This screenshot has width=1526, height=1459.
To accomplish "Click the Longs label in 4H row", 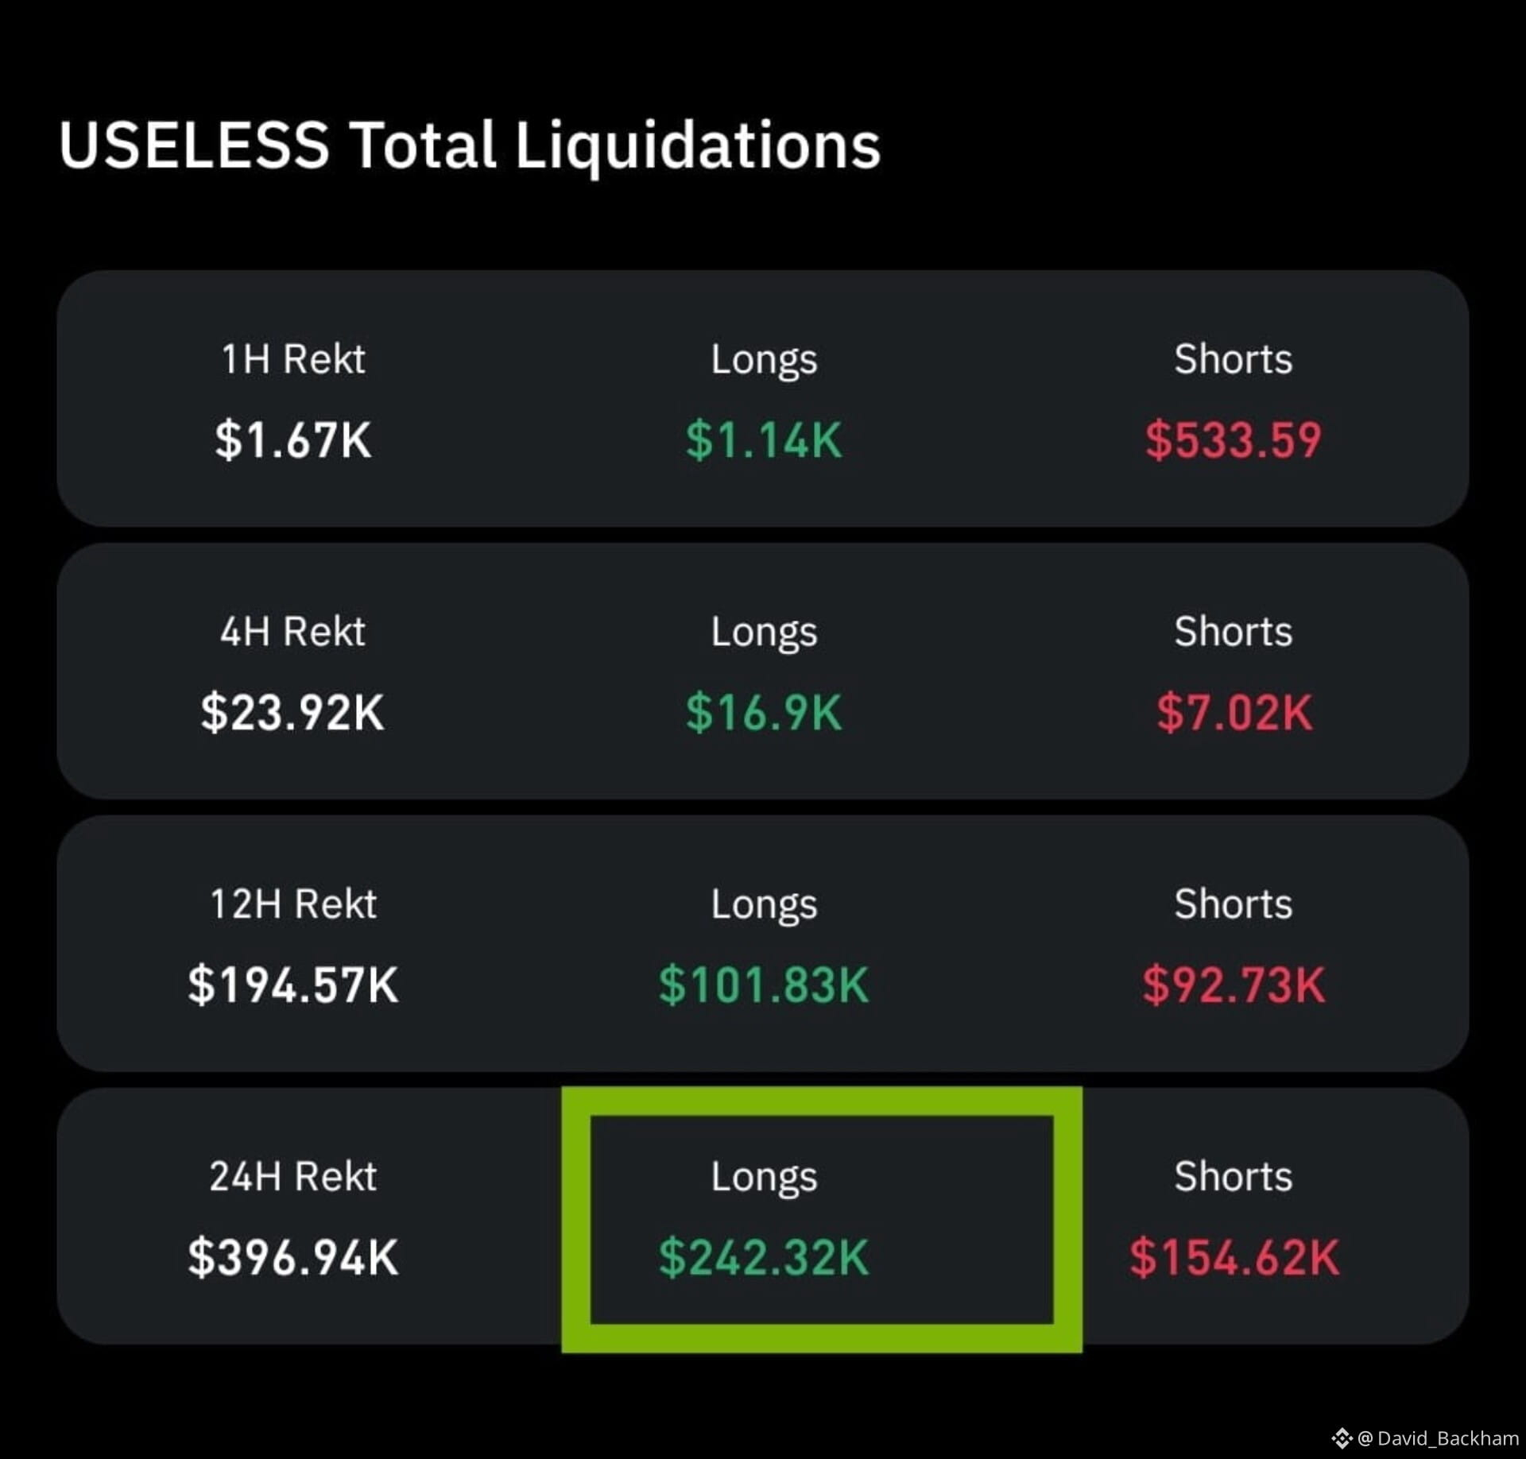I will [764, 633].
